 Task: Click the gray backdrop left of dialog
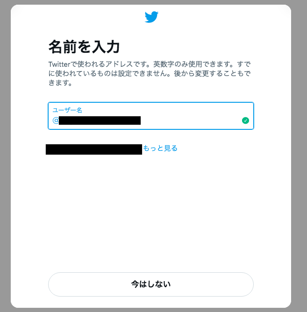pyautogui.click(x=5, y=156)
